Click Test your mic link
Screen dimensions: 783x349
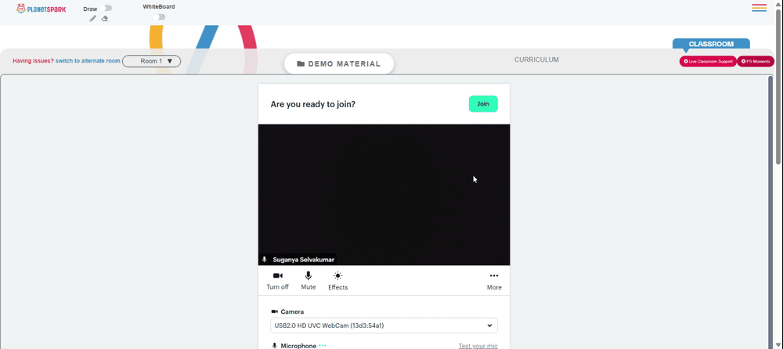point(478,346)
